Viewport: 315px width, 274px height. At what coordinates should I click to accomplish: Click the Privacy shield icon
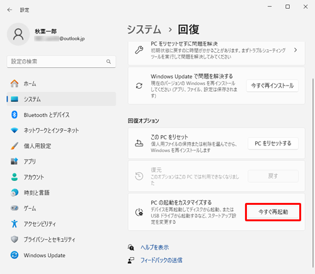[14, 239]
